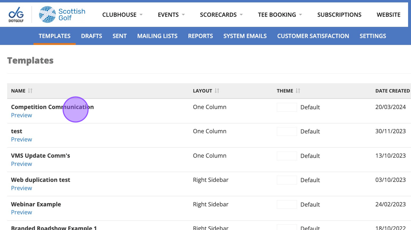Click theme swatch for Web duplication test
Image resolution: width=411 pixels, height=230 pixels.
point(287,180)
